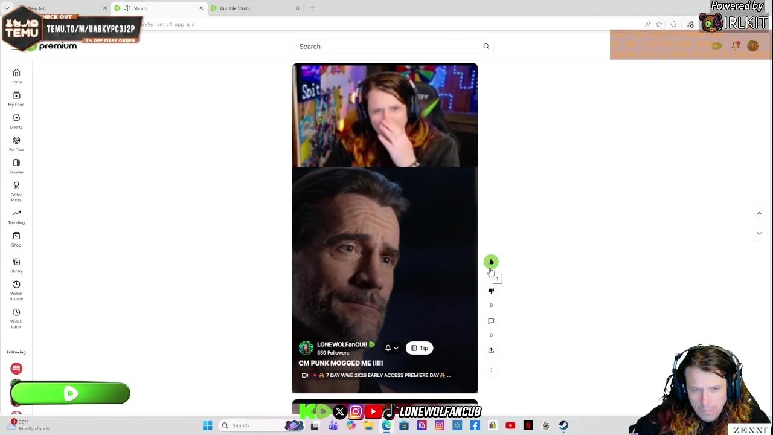Open the three-dot more options menu
The image size is (773, 435).
click(x=491, y=370)
